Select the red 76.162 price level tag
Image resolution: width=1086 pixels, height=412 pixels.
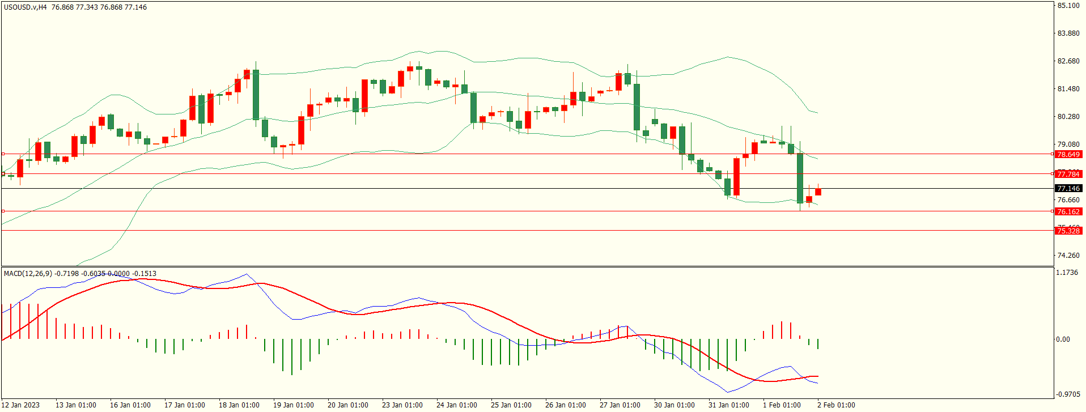(x=1068, y=211)
